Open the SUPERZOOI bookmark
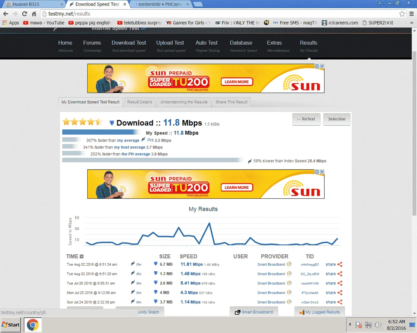The height and width of the screenshot is (333, 417). tap(378, 23)
